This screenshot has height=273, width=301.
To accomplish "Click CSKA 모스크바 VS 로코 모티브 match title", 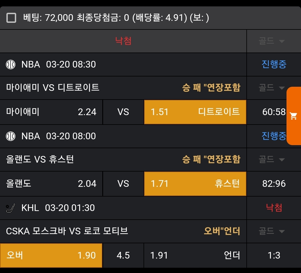I will (x=67, y=231).
